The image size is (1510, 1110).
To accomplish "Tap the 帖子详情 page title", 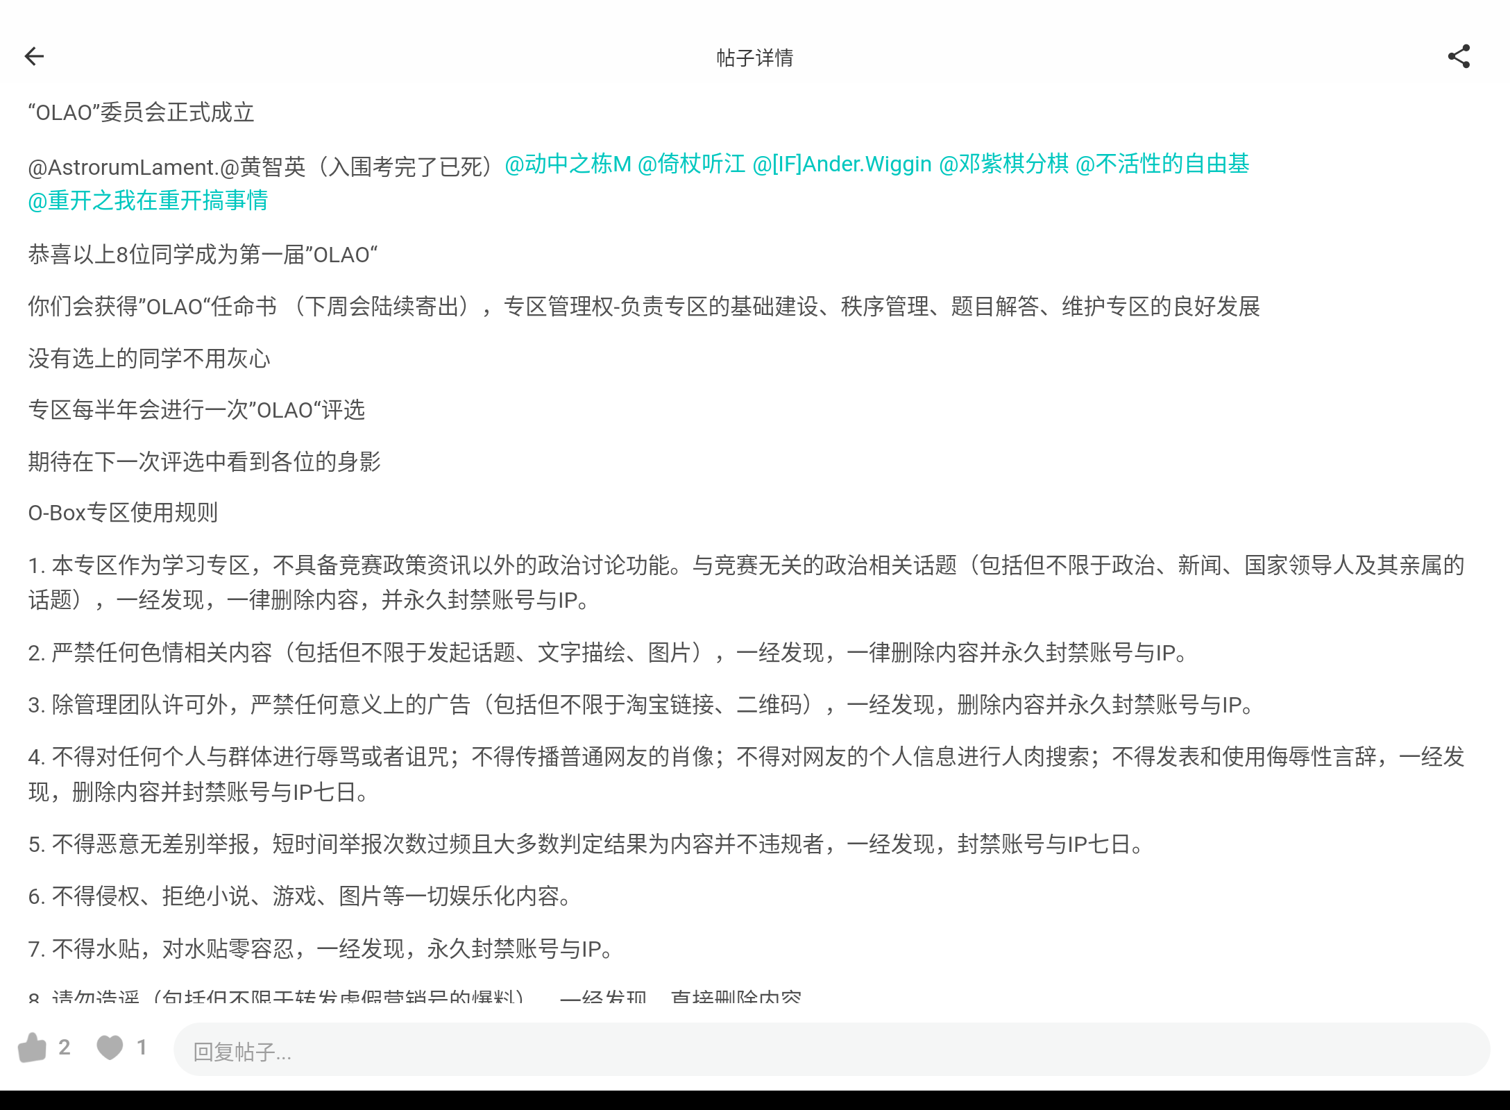I will click(755, 58).
